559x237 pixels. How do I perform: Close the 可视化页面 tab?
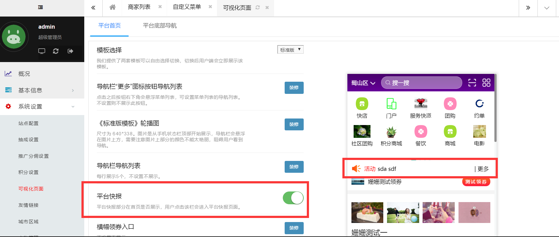click(267, 7)
